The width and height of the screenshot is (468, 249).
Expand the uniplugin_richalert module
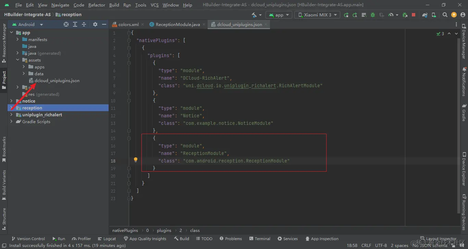[11, 115]
